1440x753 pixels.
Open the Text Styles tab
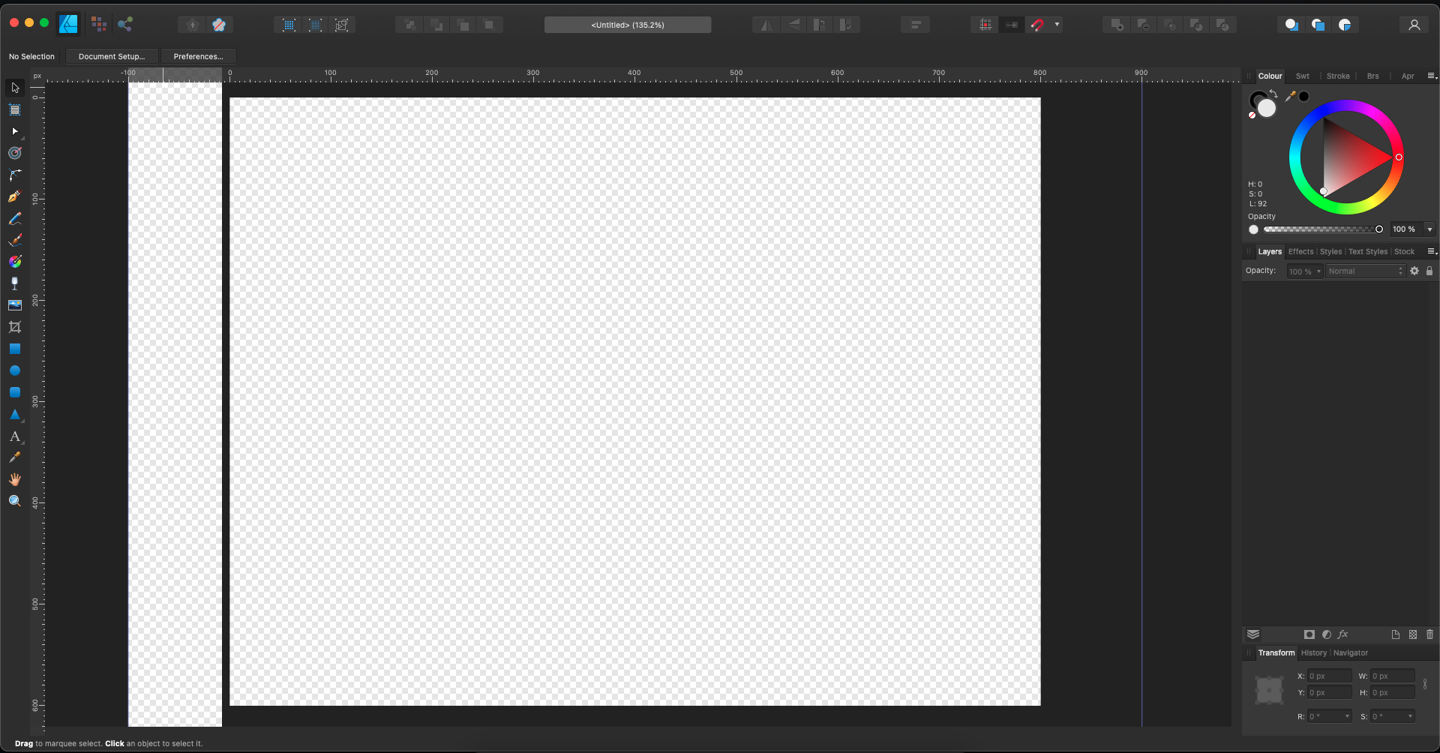tap(1368, 252)
